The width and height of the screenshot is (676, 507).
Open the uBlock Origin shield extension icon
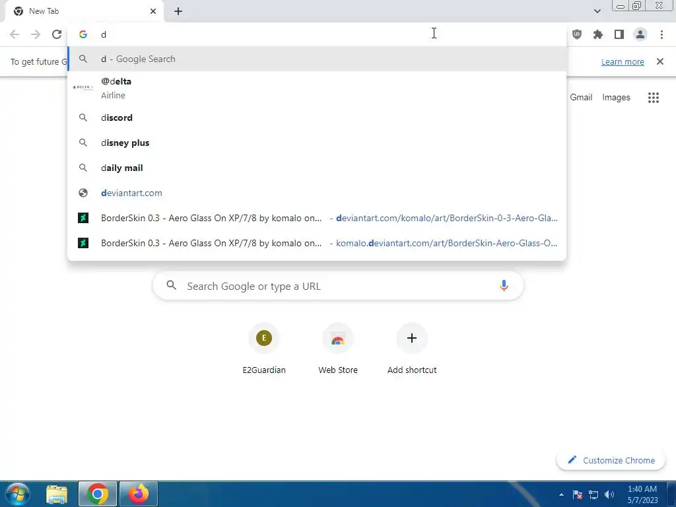577,34
